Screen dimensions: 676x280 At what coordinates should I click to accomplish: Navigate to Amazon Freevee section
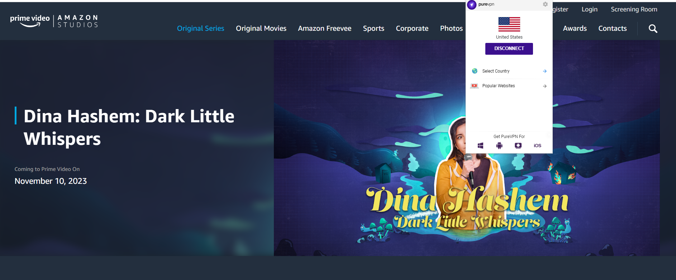click(x=325, y=28)
